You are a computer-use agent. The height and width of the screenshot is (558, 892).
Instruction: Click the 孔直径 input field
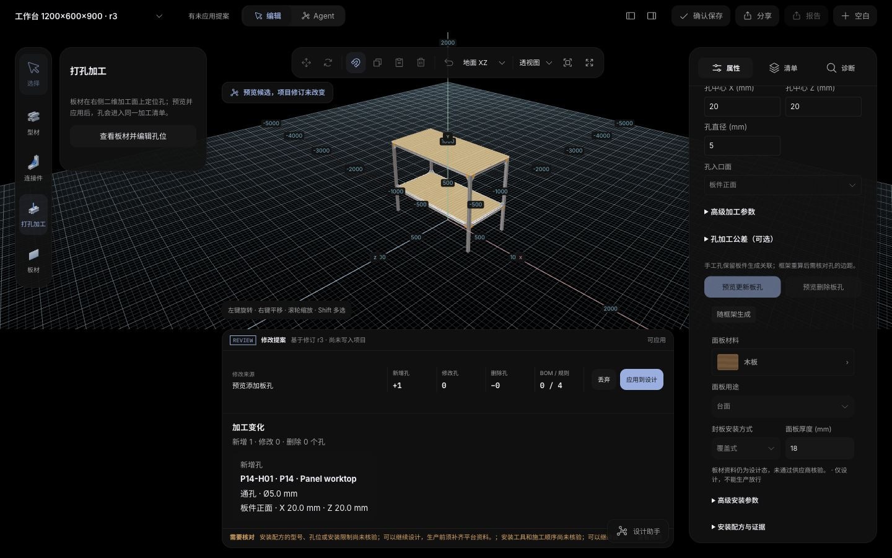point(742,146)
